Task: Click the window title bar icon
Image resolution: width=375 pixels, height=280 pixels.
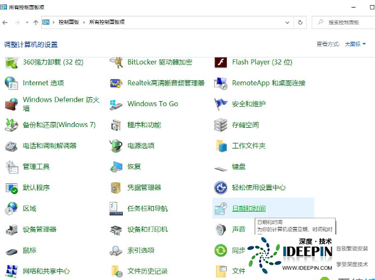Action: (x=3, y=7)
